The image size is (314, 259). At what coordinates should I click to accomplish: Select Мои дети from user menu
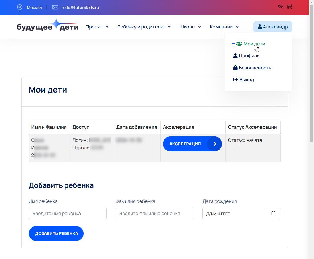[254, 44]
